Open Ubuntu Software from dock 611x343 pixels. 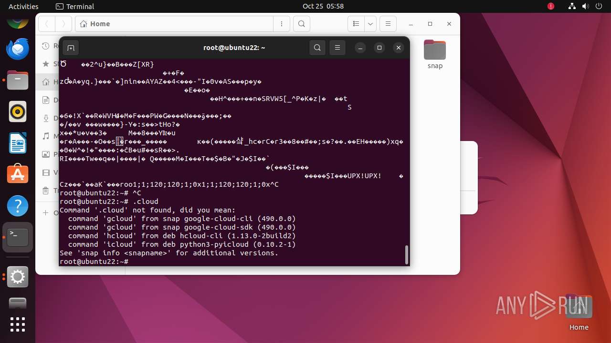(18, 174)
